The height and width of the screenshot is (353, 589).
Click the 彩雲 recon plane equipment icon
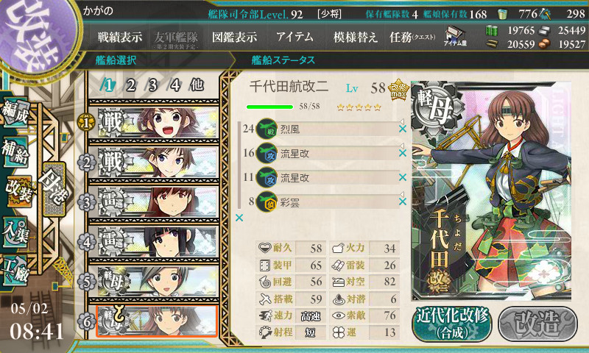[267, 202]
